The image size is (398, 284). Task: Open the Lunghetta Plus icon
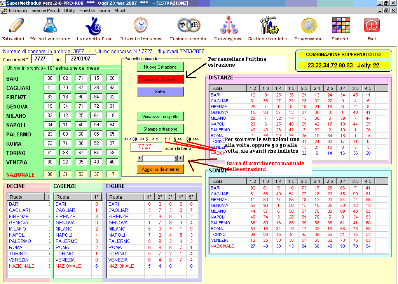[x=93, y=26]
